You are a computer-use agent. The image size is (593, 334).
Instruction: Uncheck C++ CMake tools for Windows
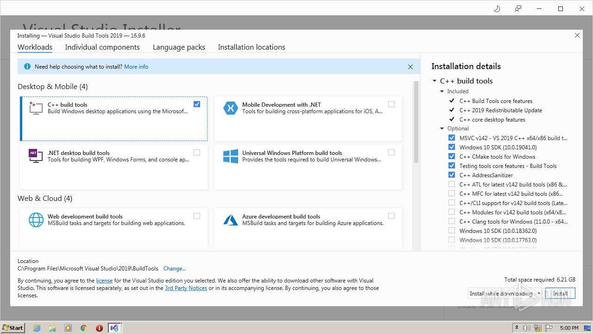point(452,156)
